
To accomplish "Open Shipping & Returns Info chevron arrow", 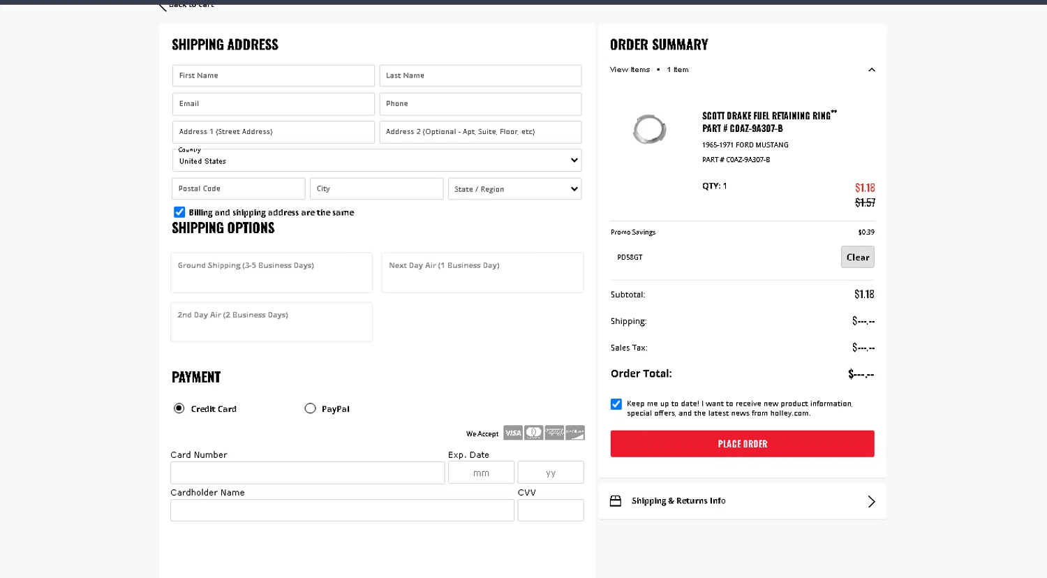I will pos(871,502).
